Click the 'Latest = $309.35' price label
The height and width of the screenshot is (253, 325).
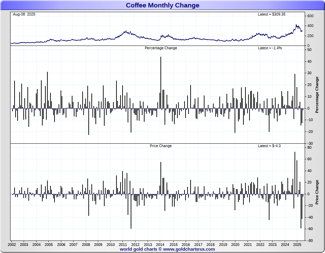coord(272,14)
